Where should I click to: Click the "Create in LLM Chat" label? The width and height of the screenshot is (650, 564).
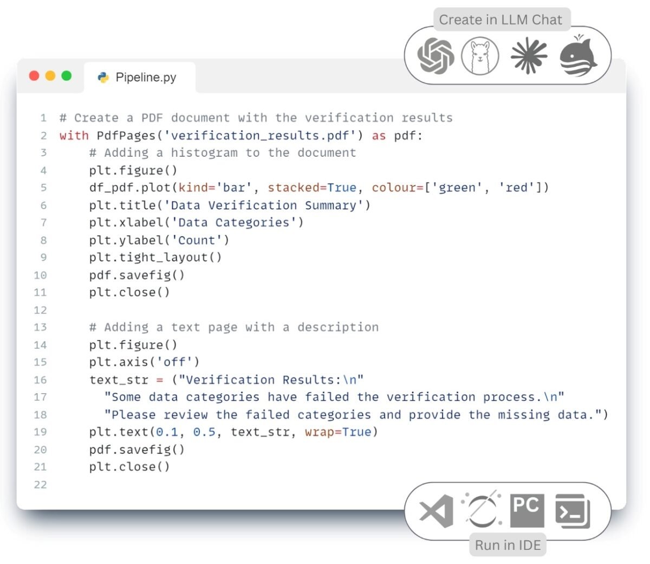[x=501, y=20]
